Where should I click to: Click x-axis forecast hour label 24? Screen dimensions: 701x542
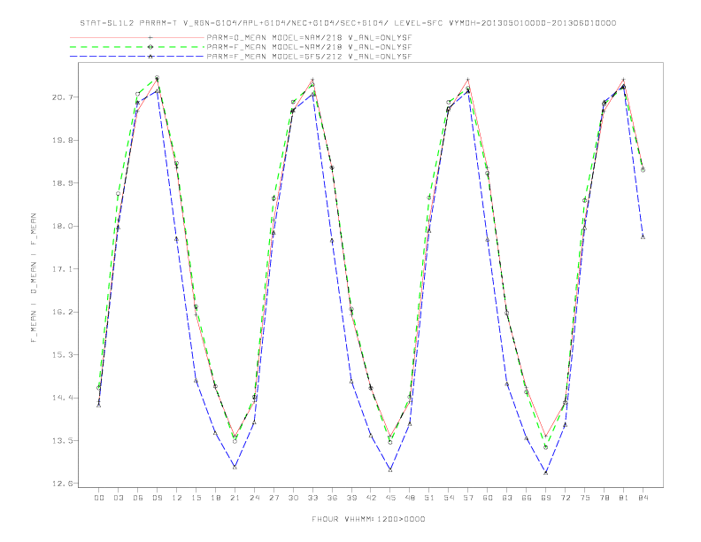tap(254, 498)
